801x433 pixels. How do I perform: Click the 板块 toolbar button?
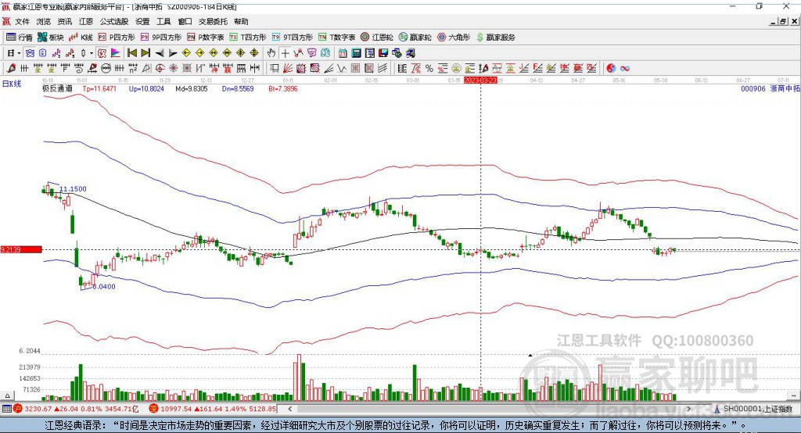(x=51, y=38)
